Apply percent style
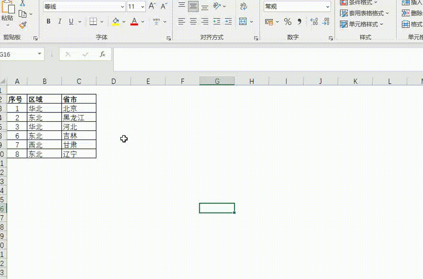Viewport: 423px width, 279px height. pos(288,22)
